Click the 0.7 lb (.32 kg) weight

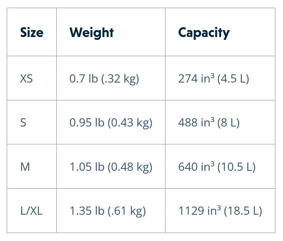coord(104,78)
